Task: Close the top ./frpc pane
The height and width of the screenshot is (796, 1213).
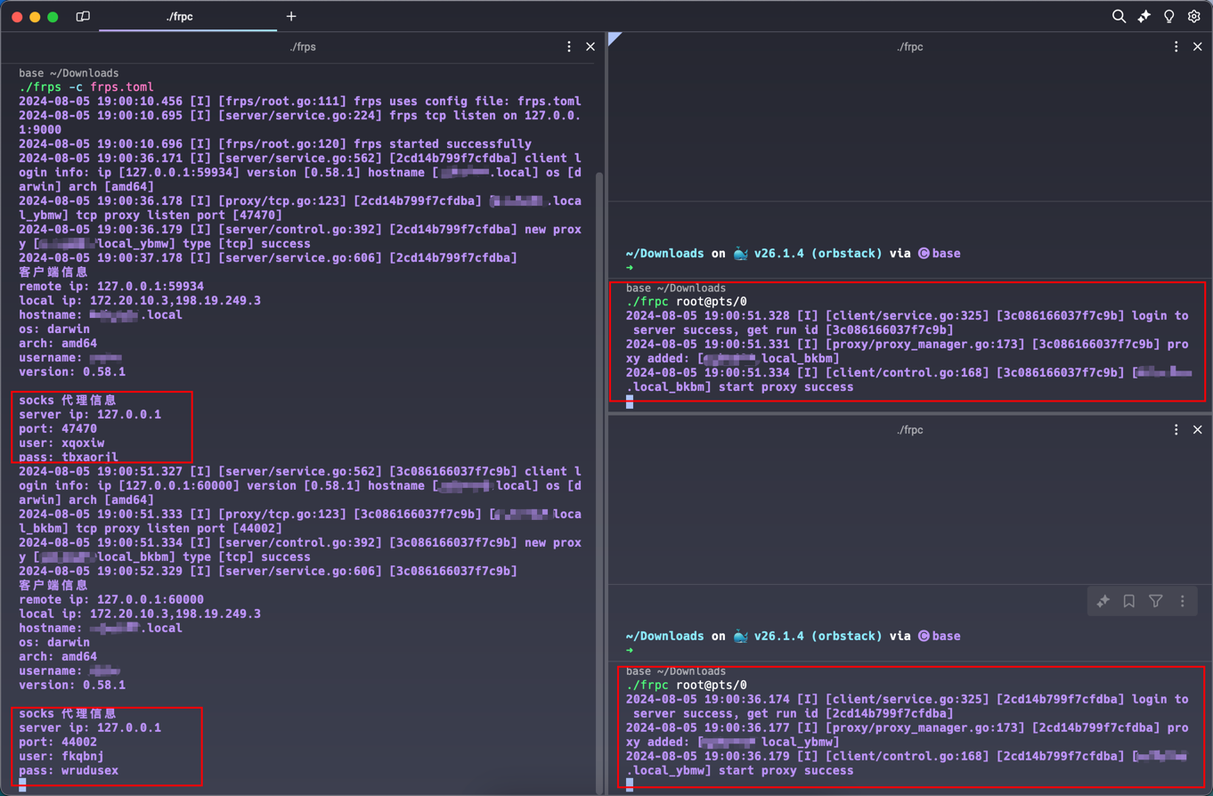Action: [x=1198, y=46]
